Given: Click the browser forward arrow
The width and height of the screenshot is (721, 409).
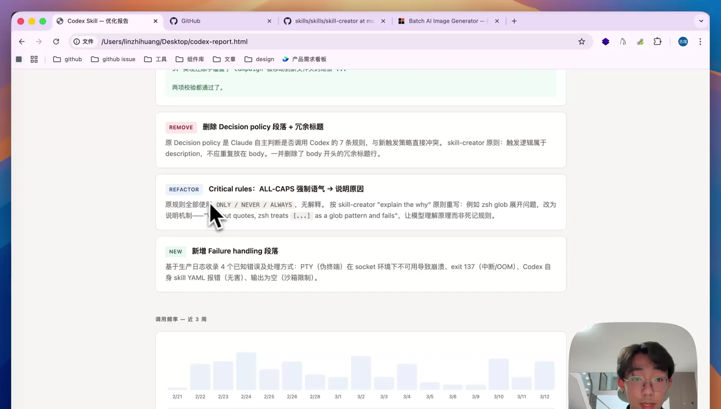Looking at the screenshot, I should (x=39, y=41).
